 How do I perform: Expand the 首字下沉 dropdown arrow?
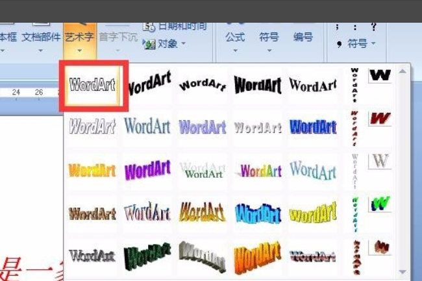click(118, 50)
